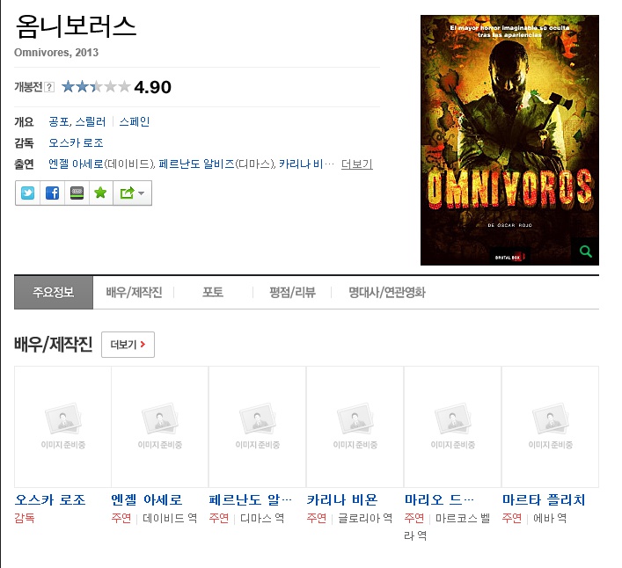Screen dimensions: 622x568
Task: Add movie to favorites with green star
Action: pyautogui.click(x=100, y=193)
